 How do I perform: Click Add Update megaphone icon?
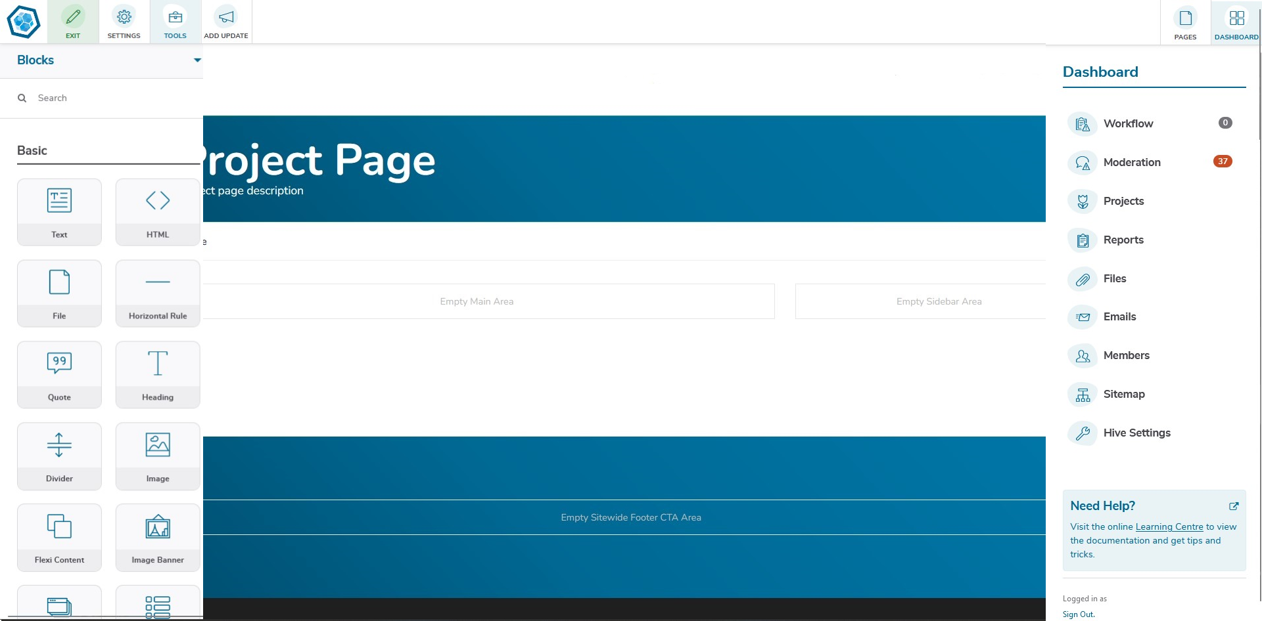pos(226,22)
